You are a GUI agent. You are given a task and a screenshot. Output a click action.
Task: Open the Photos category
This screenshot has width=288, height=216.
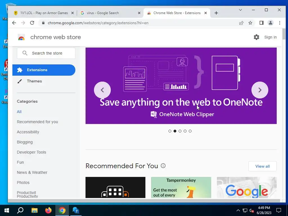[23, 182]
